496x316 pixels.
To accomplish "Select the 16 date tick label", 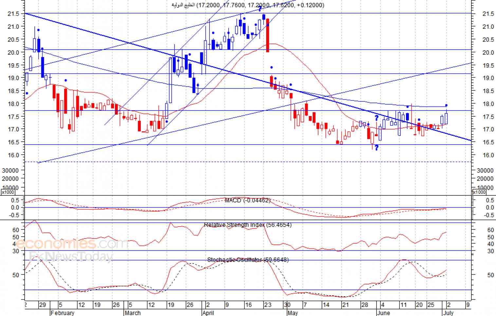I will coord(248,305).
